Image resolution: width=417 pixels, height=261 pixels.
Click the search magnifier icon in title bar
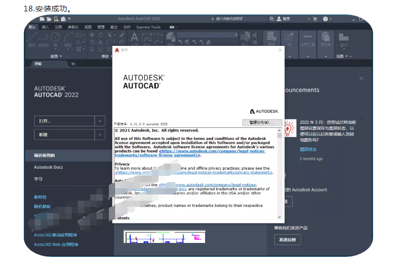(x=271, y=19)
